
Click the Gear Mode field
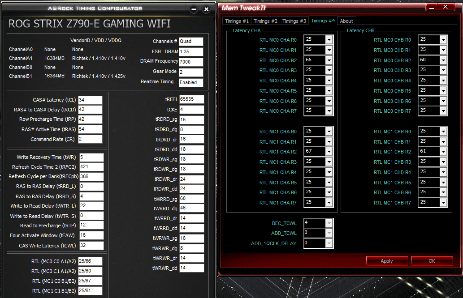[191, 72]
